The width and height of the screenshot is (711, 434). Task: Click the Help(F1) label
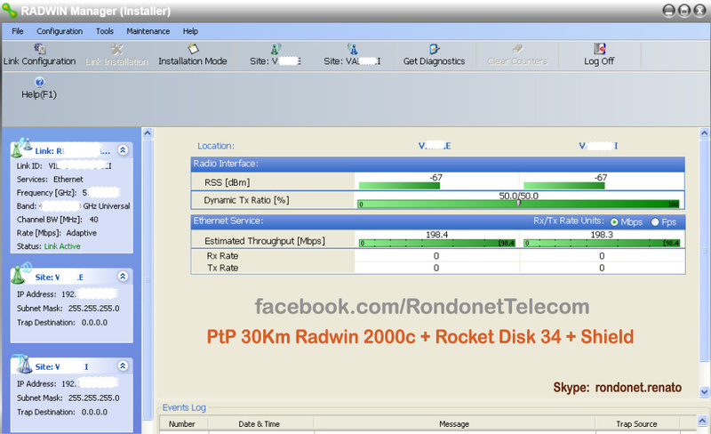click(x=39, y=94)
